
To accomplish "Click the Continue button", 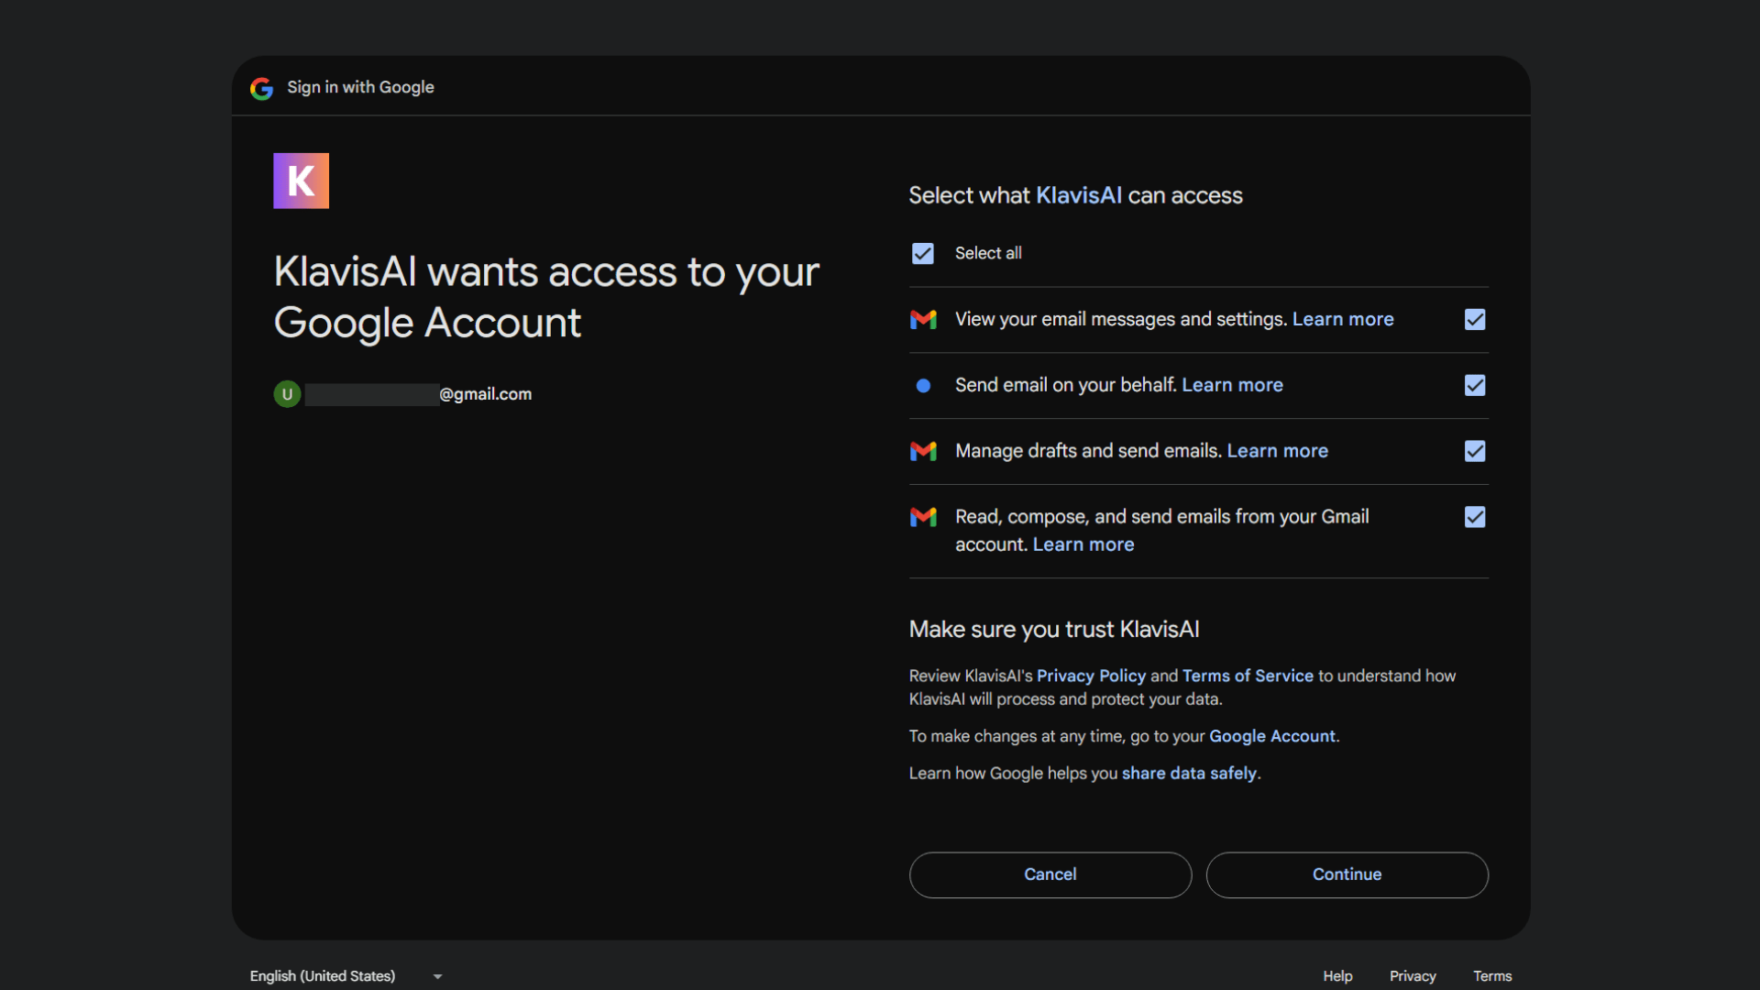I will (x=1347, y=874).
